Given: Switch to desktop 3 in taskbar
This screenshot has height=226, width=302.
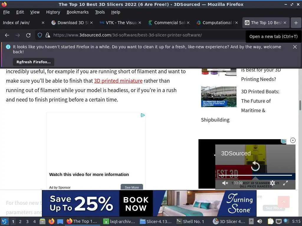Looking at the screenshot, I should coord(27,222).
